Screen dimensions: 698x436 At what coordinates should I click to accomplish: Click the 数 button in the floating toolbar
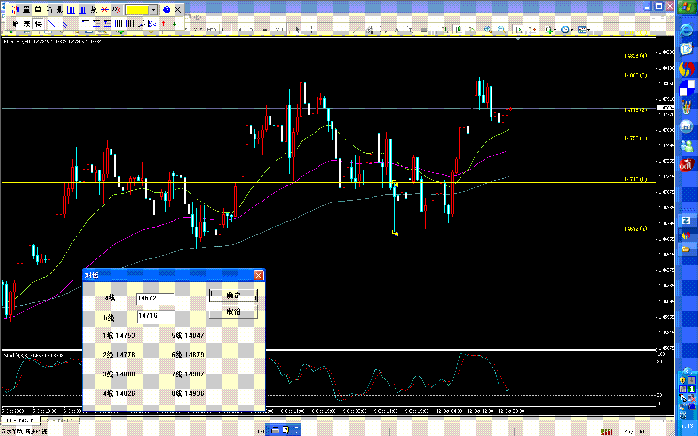tap(94, 10)
